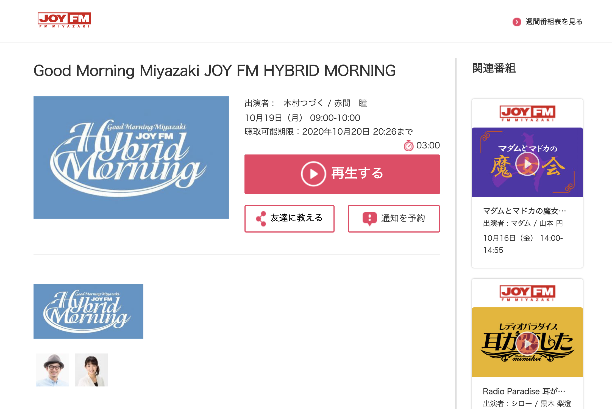View the female host portrait photo
The image size is (612, 409).
pyautogui.click(x=91, y=370)
